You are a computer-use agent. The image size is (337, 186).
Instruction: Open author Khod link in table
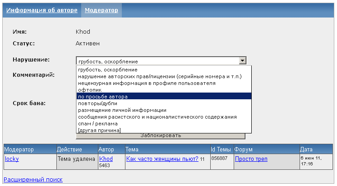(106, 159)
